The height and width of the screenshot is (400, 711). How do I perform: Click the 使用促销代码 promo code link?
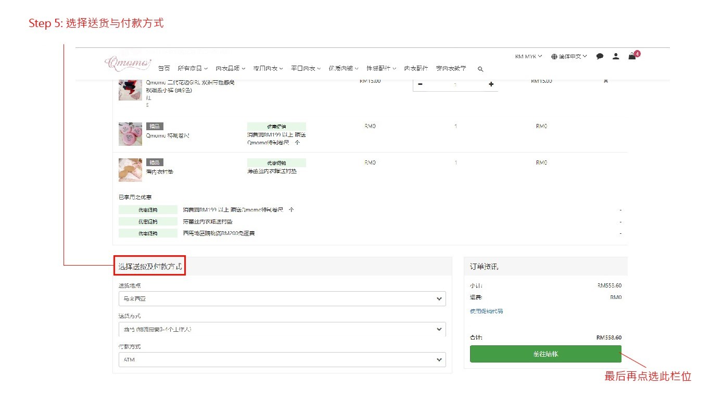click(x=486, y=311)
